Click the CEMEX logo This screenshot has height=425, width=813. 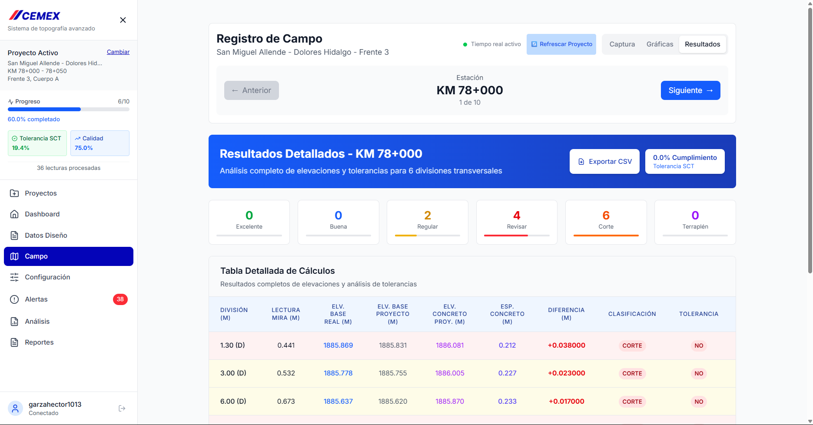click(34, 16)
